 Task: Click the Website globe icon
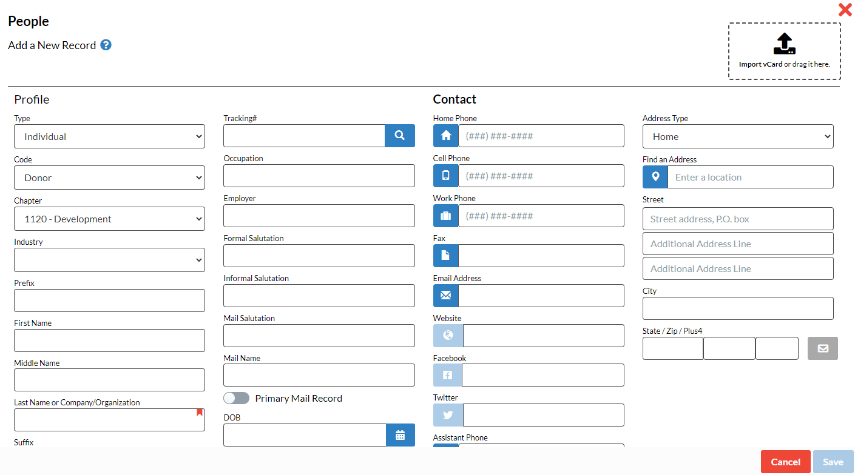(448, 335)
